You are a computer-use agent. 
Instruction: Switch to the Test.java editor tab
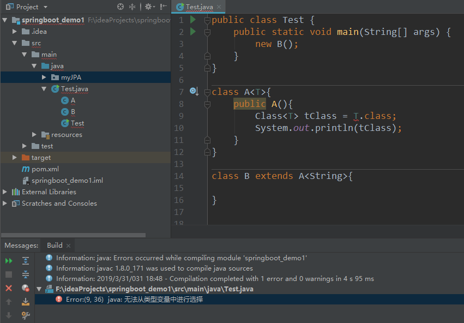[x=198, y=7]
